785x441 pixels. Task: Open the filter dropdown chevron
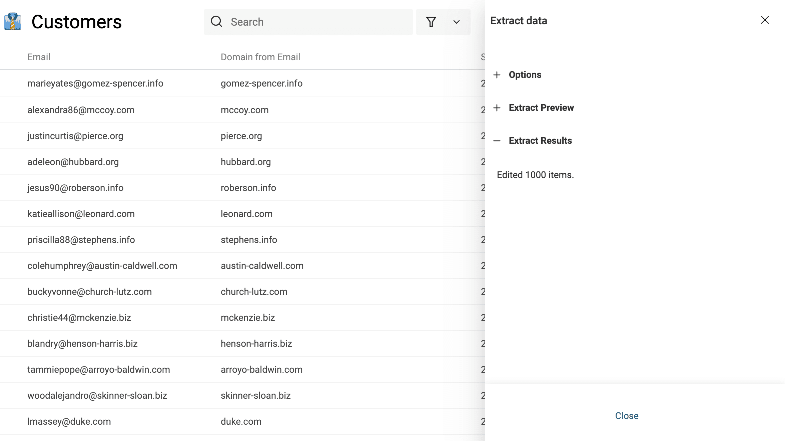[x=457, y=22]
